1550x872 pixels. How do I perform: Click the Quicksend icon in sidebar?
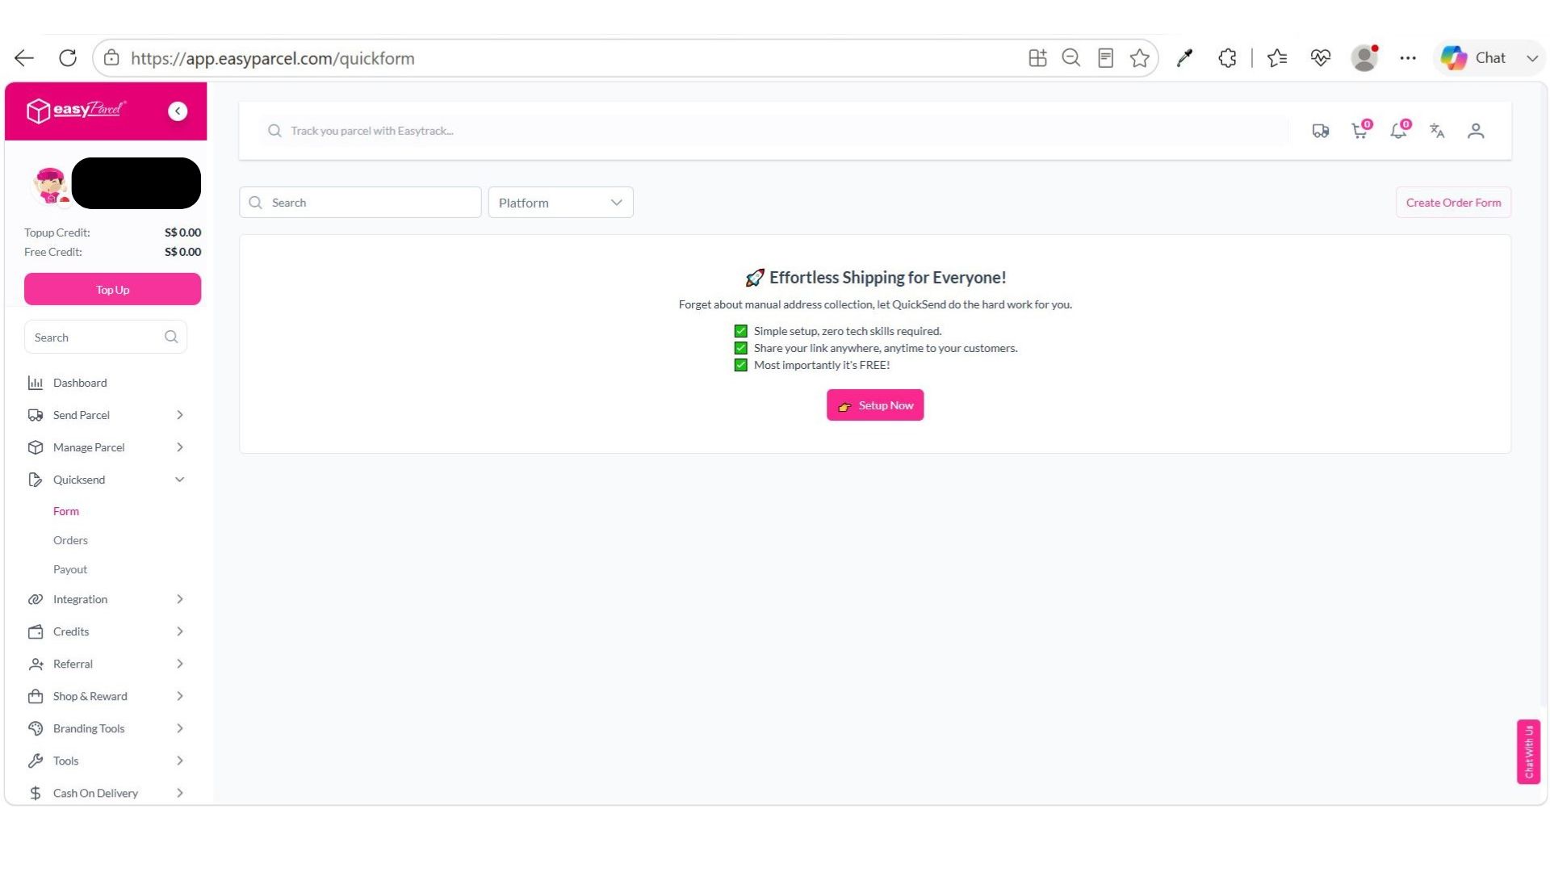(x=36, y=480)
